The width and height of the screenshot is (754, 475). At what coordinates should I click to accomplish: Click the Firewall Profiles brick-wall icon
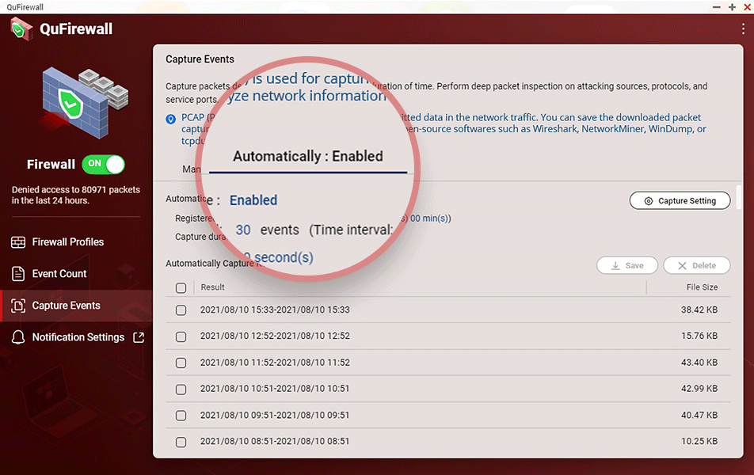pos(18,242)
